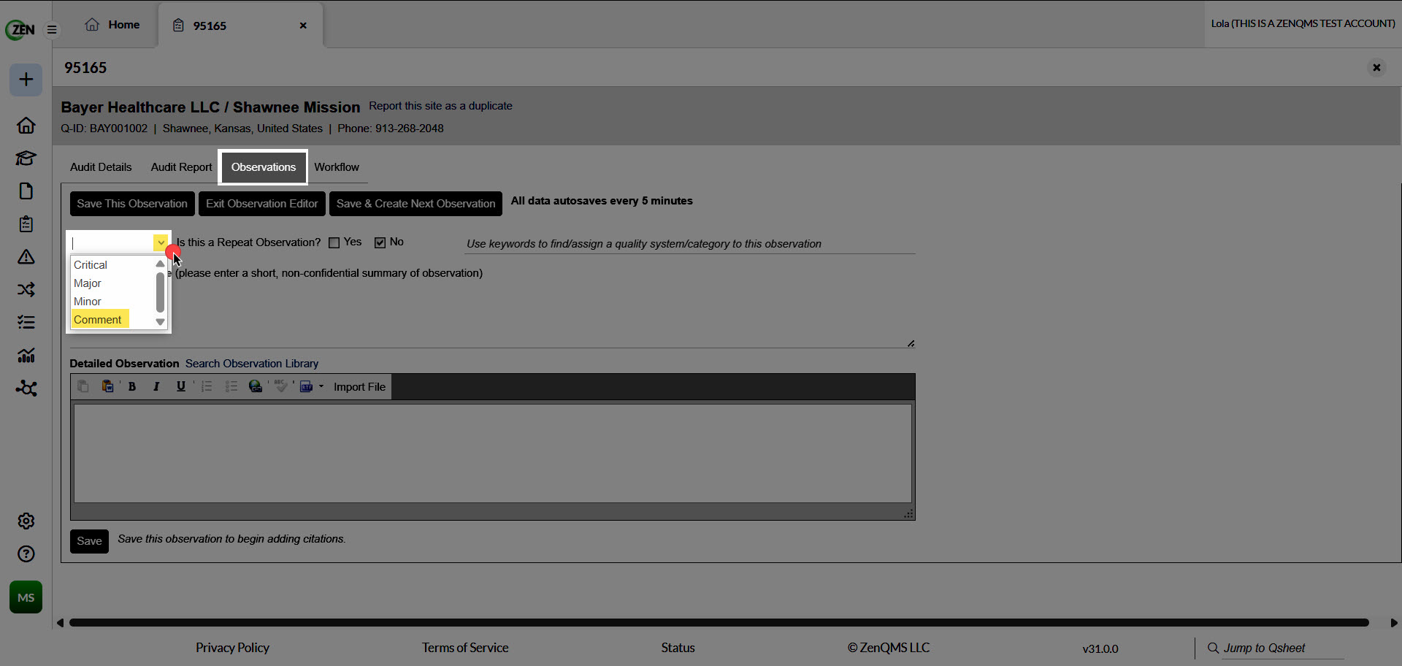The height and width of the screenshot is (666, 1402).
Task: Click the summary text area resize corner
Action: [x=911, y=343]
